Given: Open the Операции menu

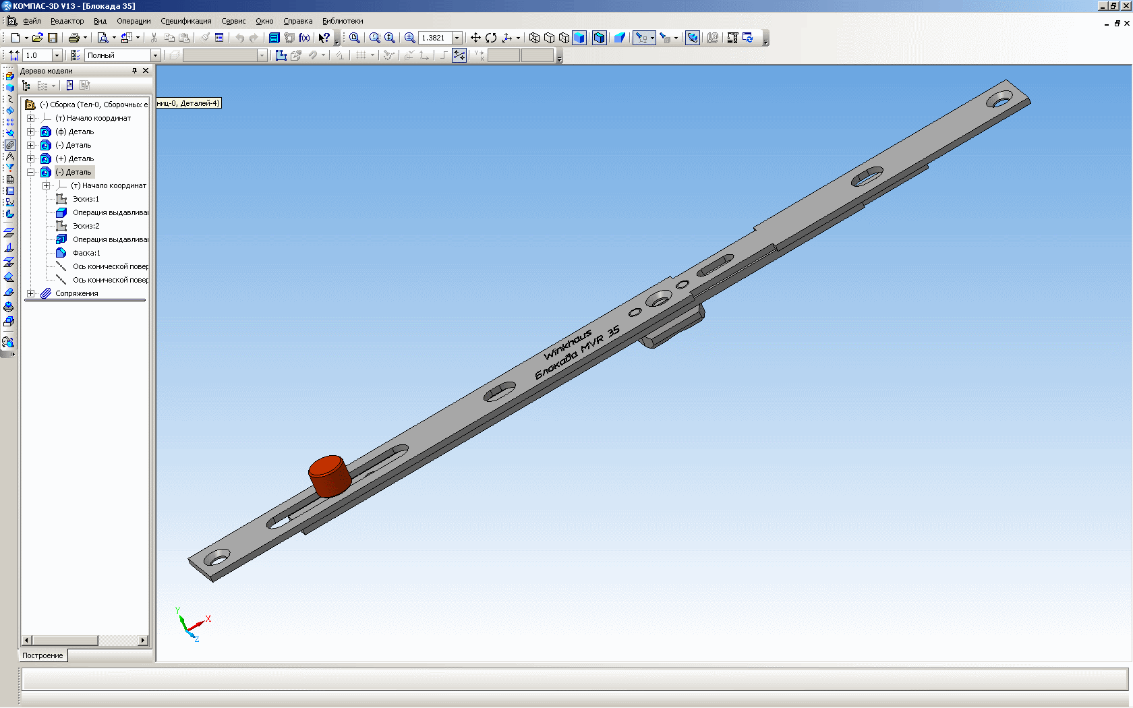Looking at the screenshot, I should click(x=134, y=21).
